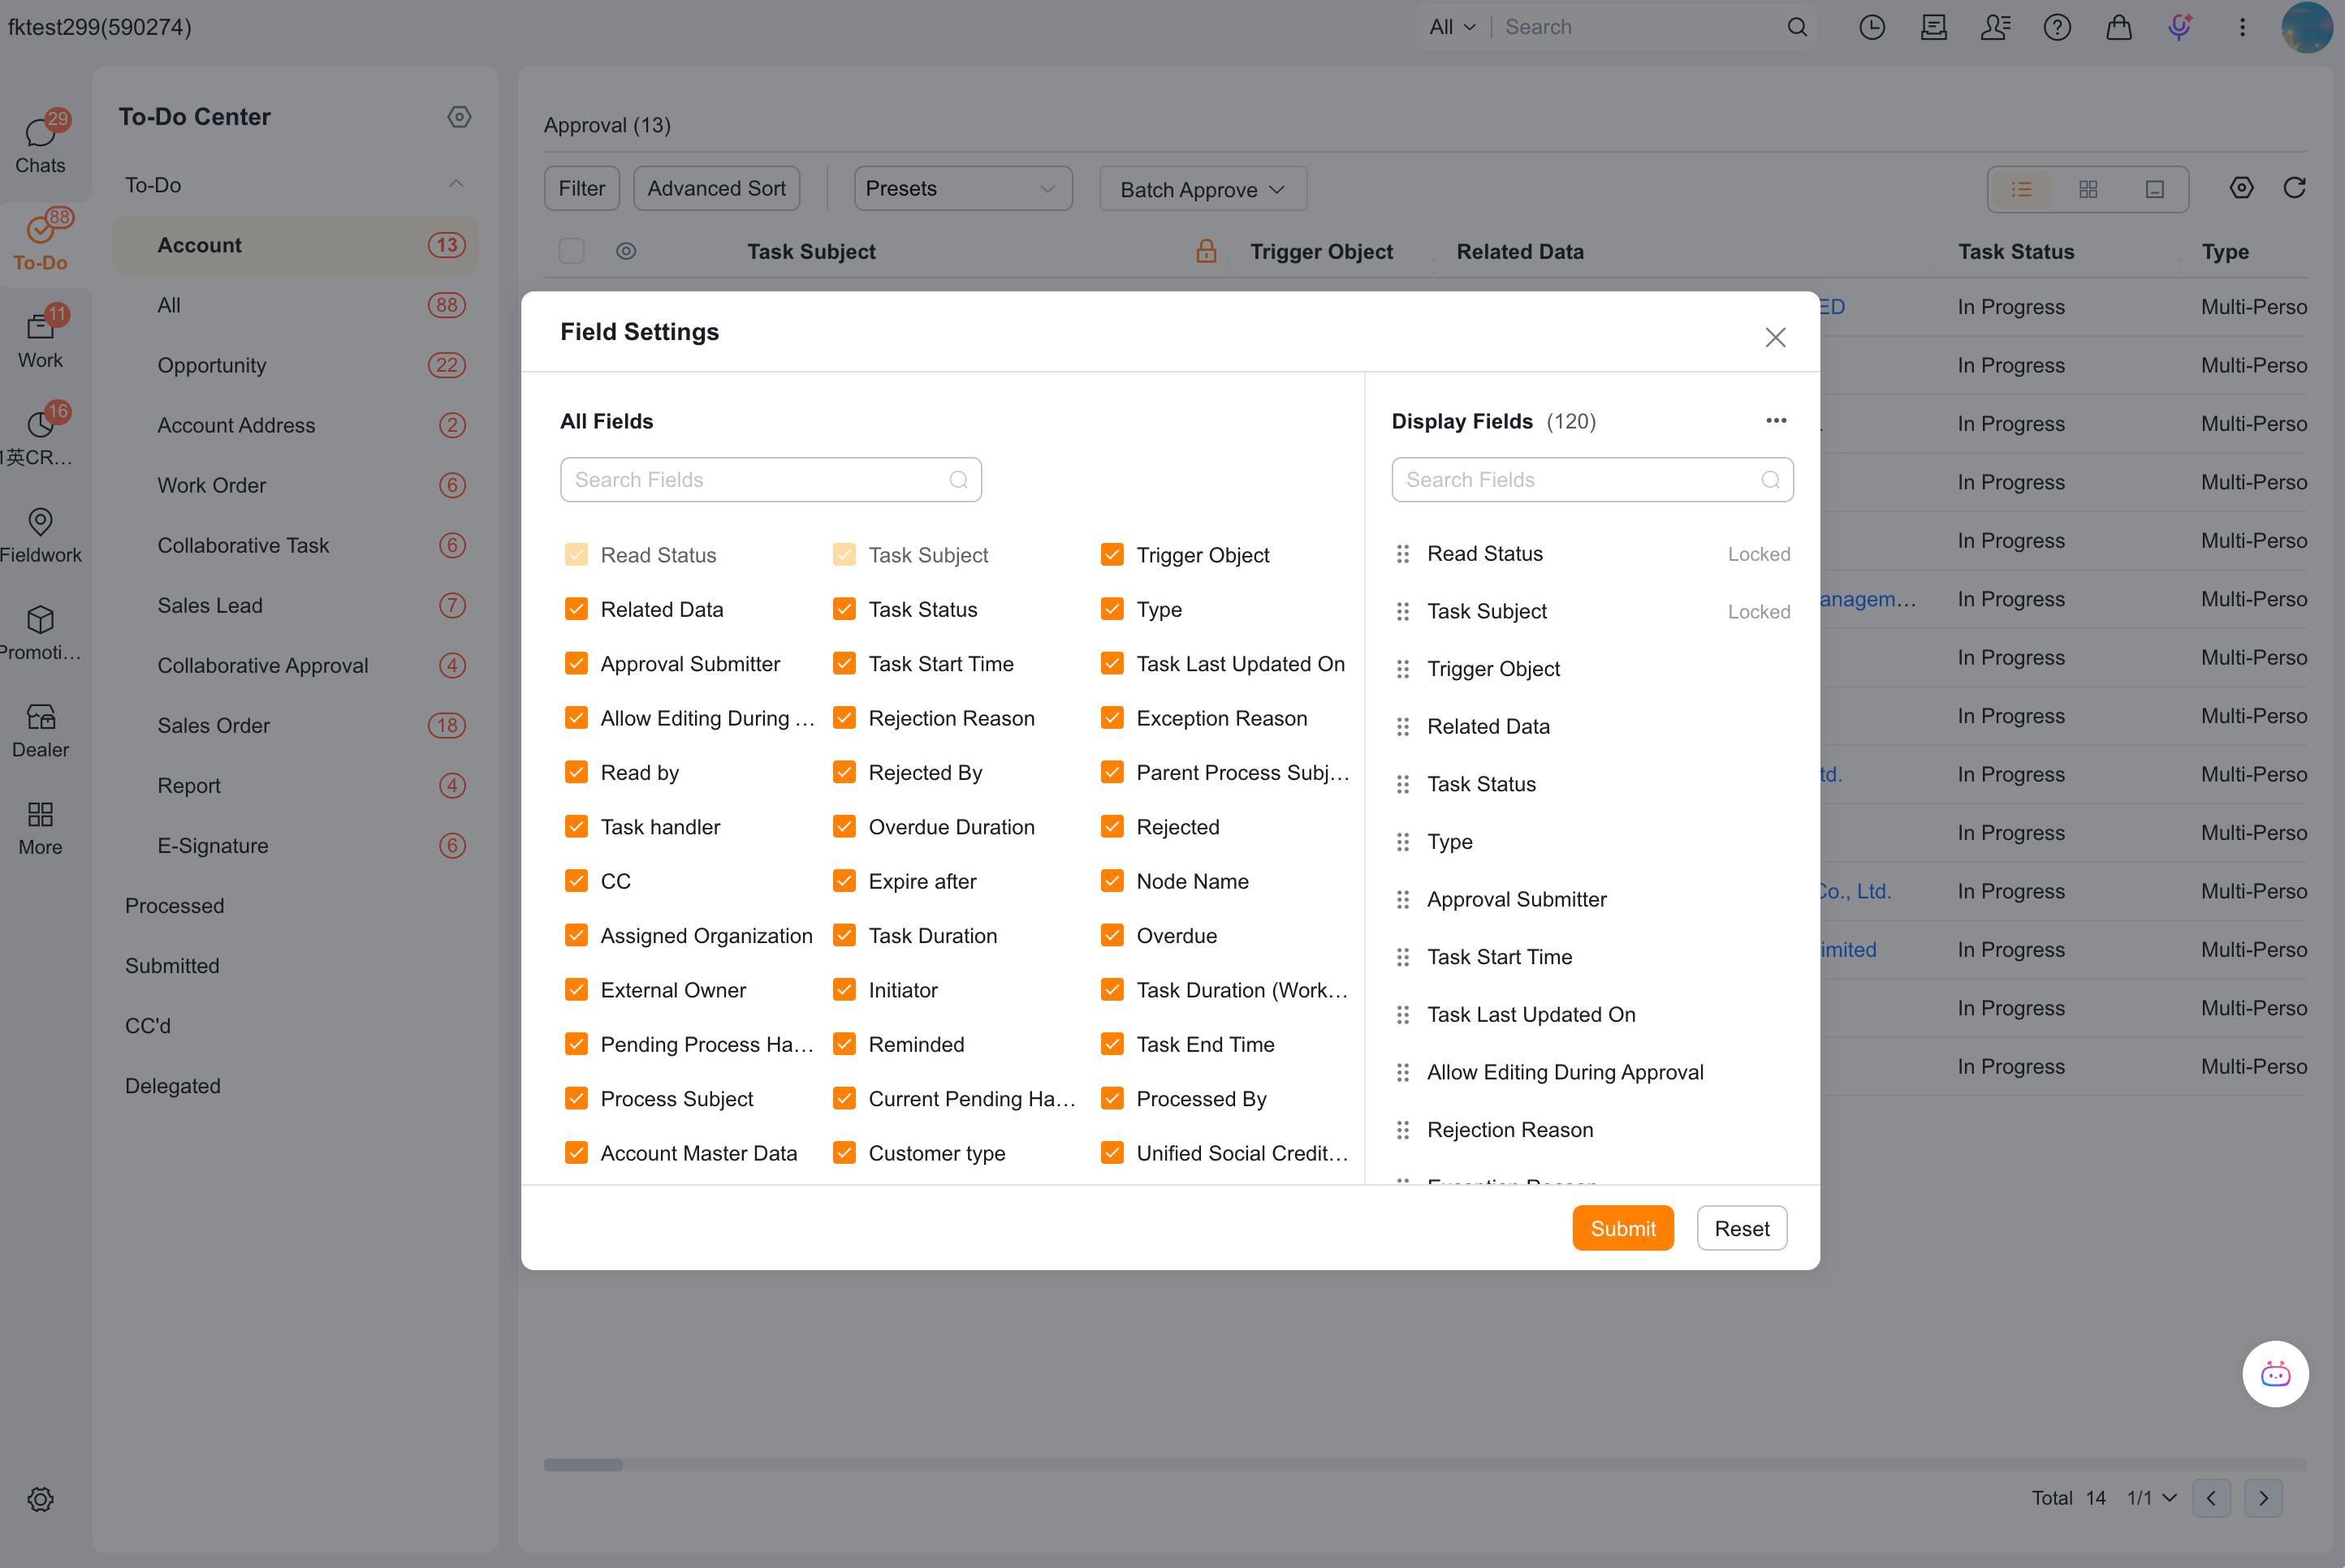The height and width of the screenshot is (1568, 2345).
Task: Open the help question mark icon
Action: click(2057, 27)
